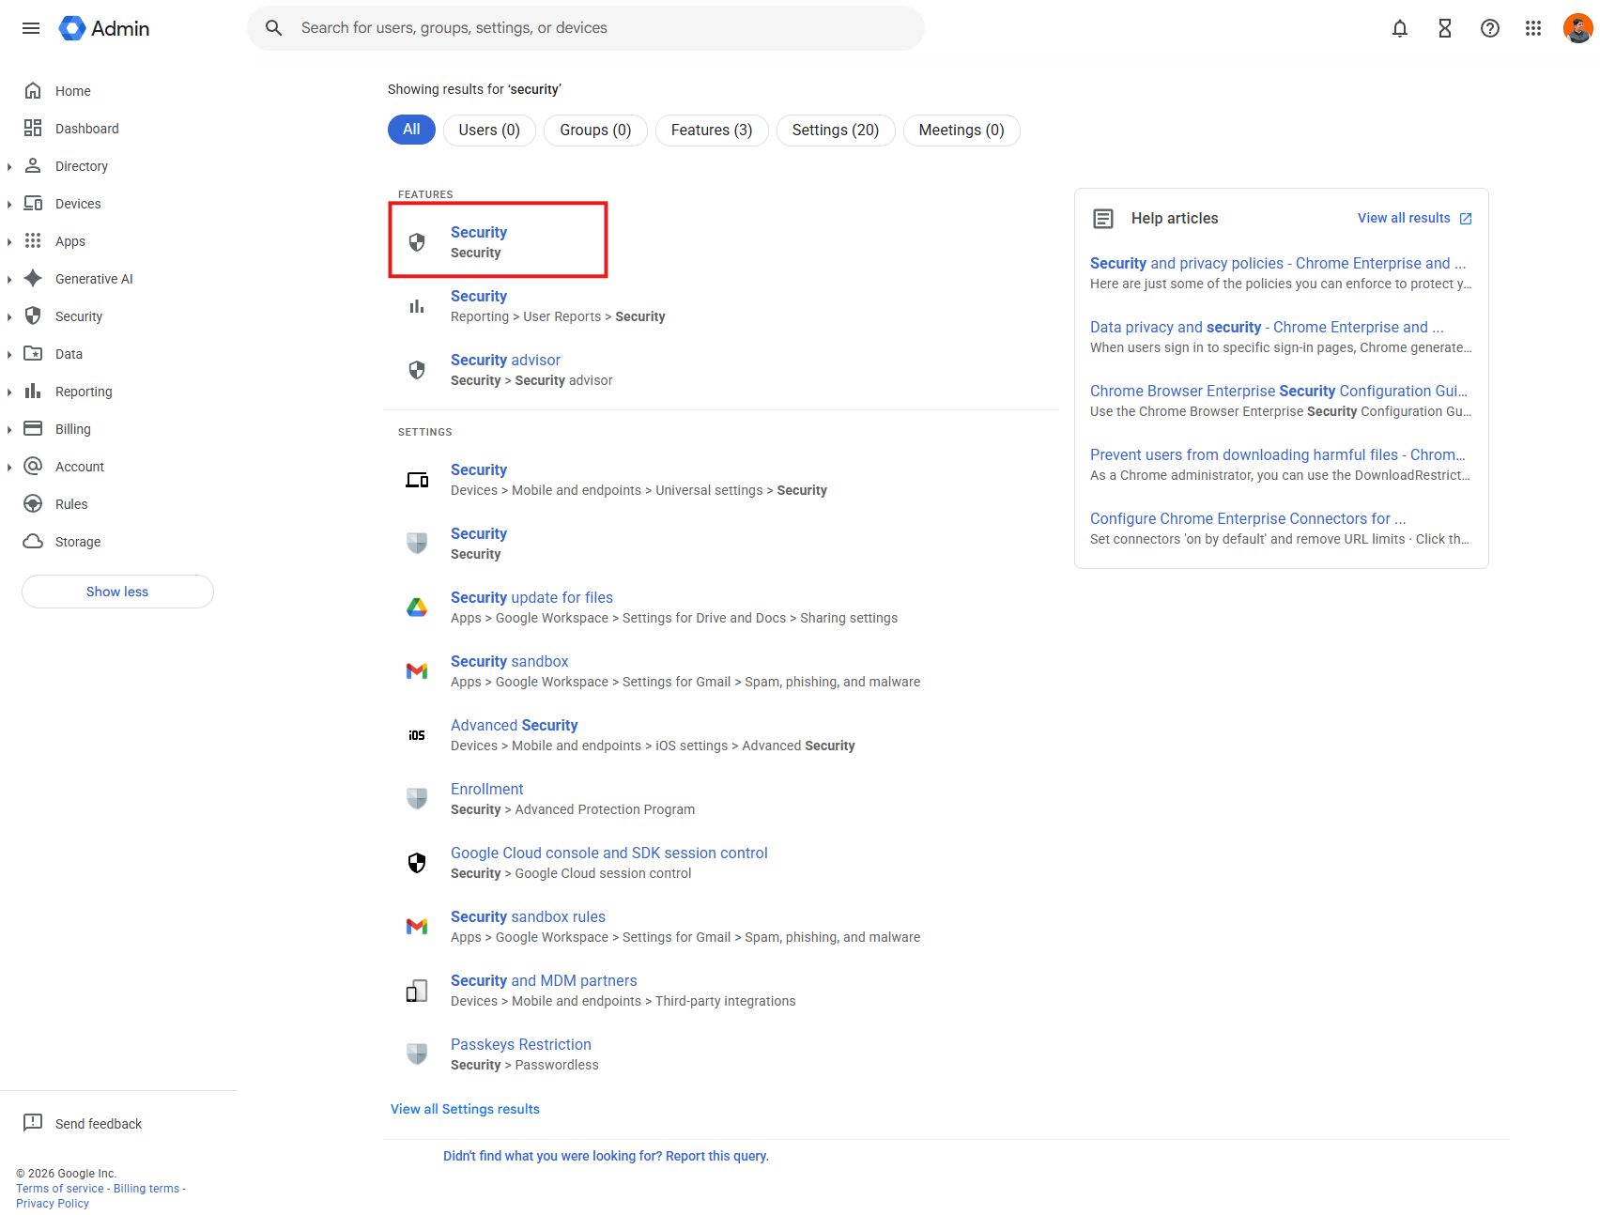1600x1215 pixels.
Task: Open notifications bell
Action: point(1400,28)
